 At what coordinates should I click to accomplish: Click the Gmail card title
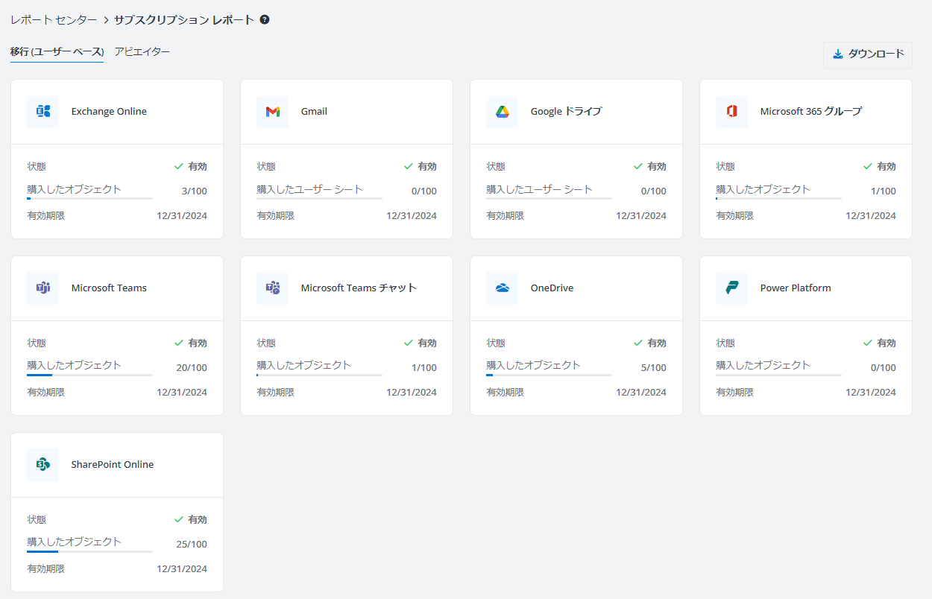[314, 112]
